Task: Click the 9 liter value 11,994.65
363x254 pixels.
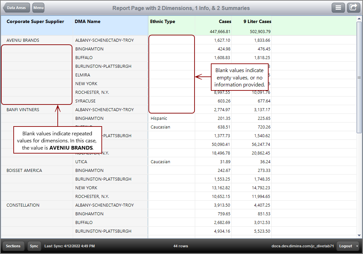Action: pyautogui.click(x=261, y=197)
